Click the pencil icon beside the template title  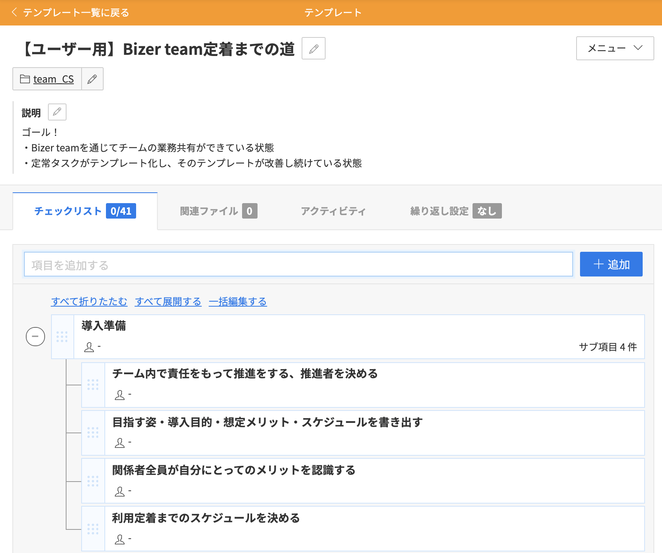pyautogui.click(x=313, y=49)
